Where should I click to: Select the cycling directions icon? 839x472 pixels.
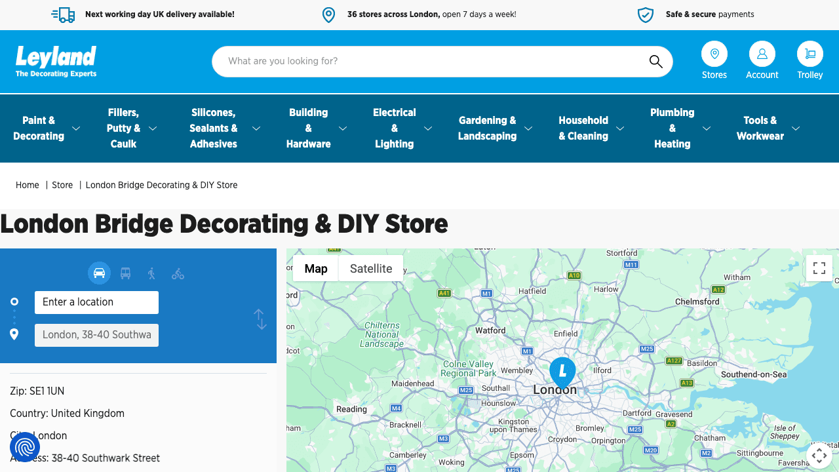point(178,273)
